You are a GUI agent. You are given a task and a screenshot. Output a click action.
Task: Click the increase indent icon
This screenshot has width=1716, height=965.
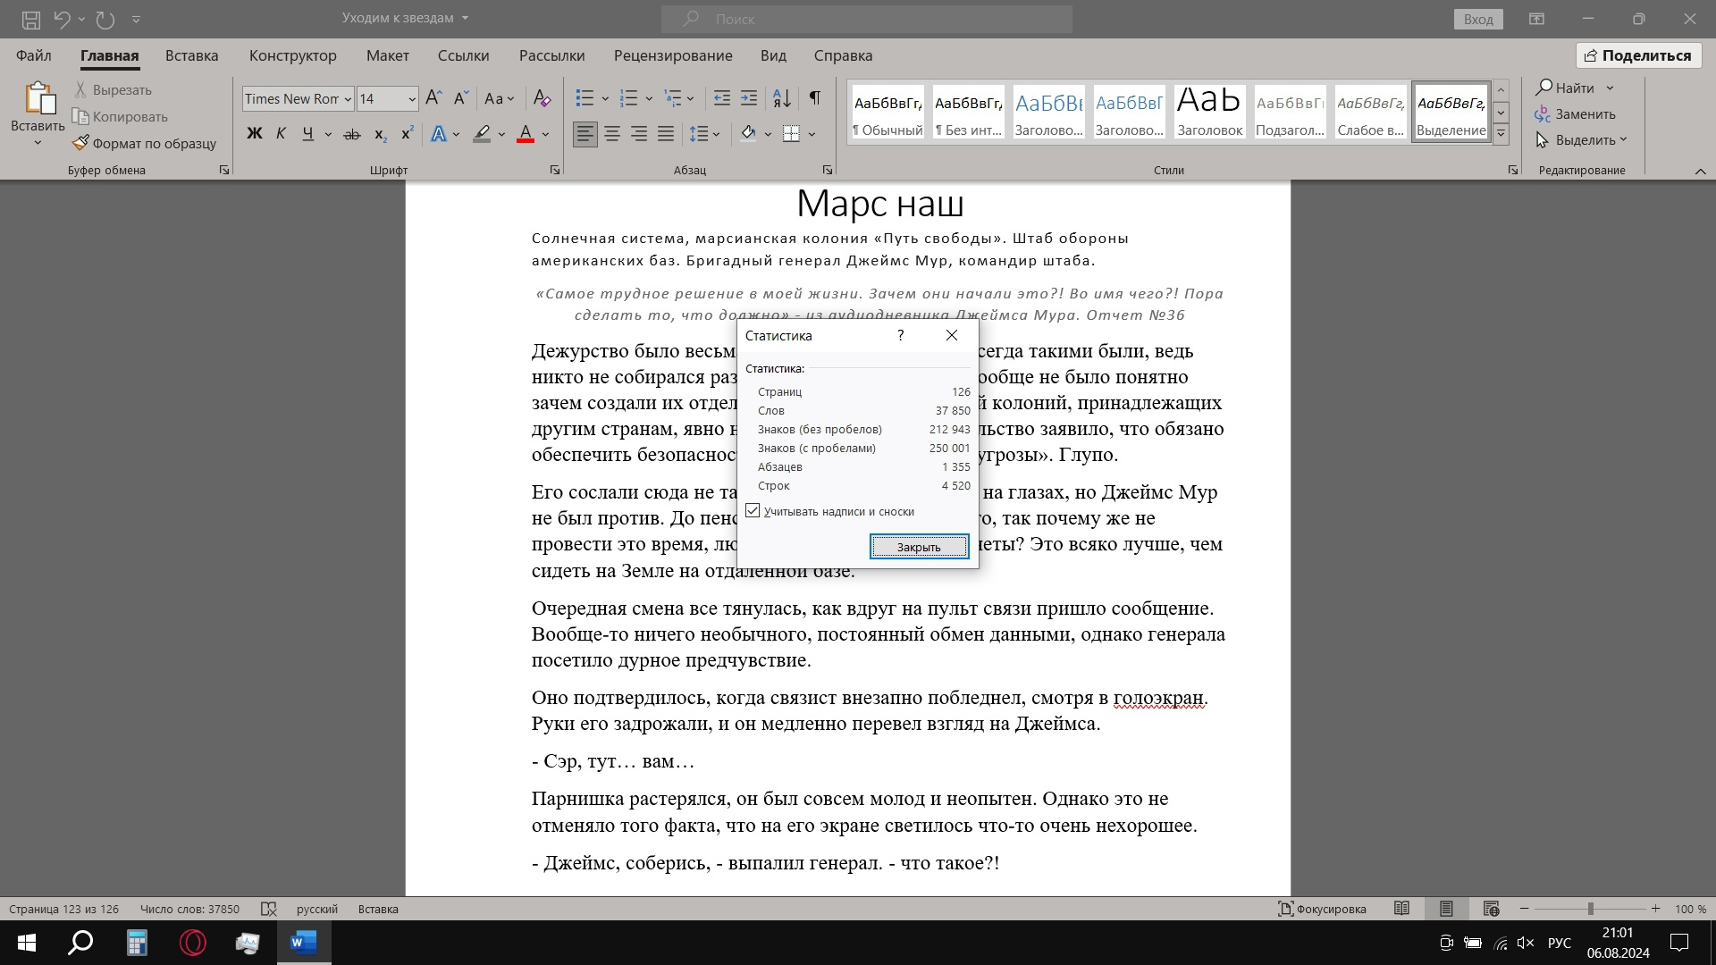point(749,98)
